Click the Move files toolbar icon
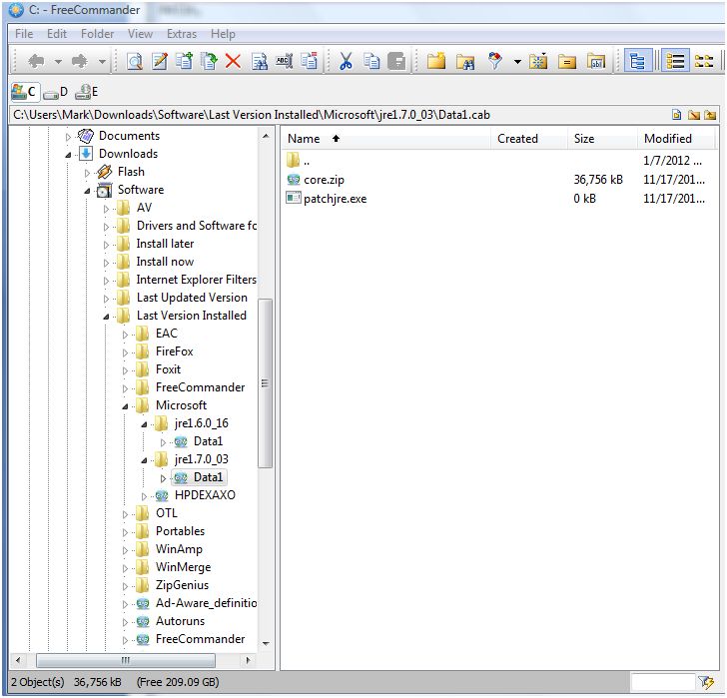The image size is (727, 698). point(209,61)
